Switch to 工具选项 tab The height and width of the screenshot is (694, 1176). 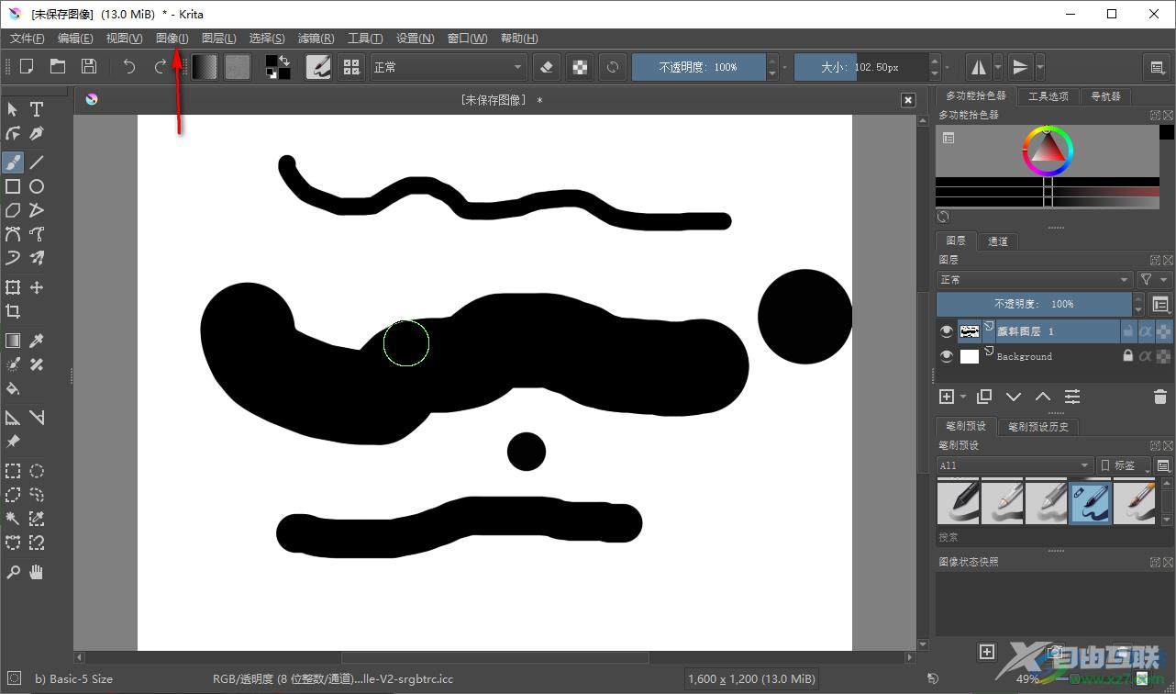click(x=1048, y=95)
